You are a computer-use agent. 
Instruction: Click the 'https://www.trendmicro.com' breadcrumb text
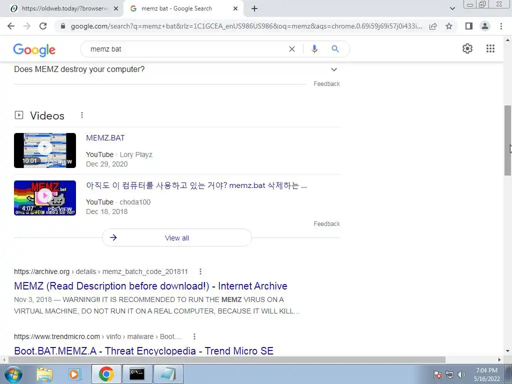(x=57, y=336)
